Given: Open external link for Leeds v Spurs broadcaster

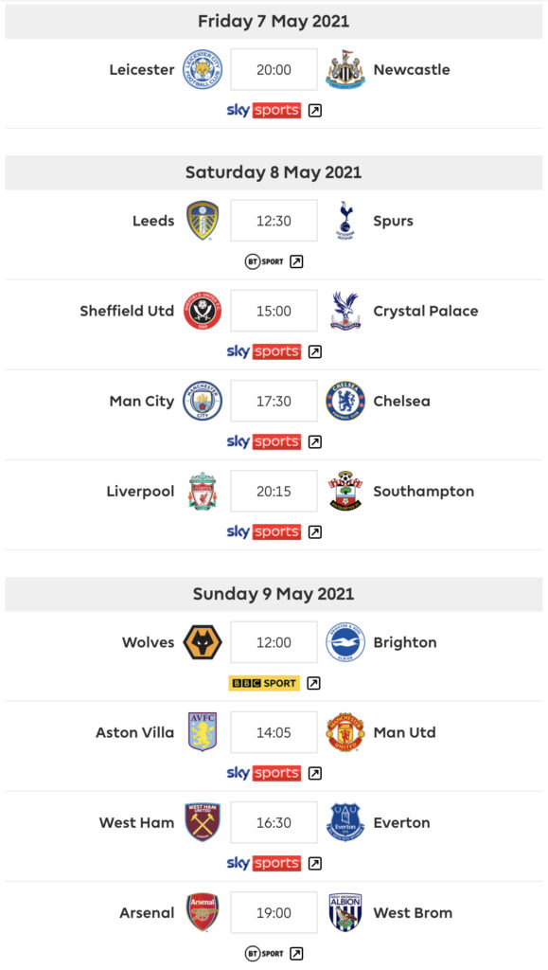Looking at the screenshot, I should tap(296, 261).
